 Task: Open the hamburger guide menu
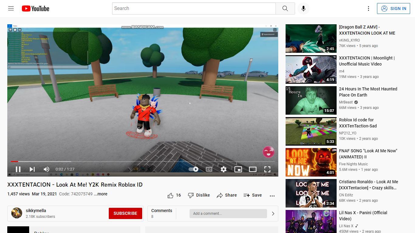[11, 8]
